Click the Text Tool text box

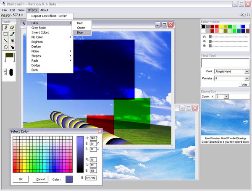click(225, 63)
